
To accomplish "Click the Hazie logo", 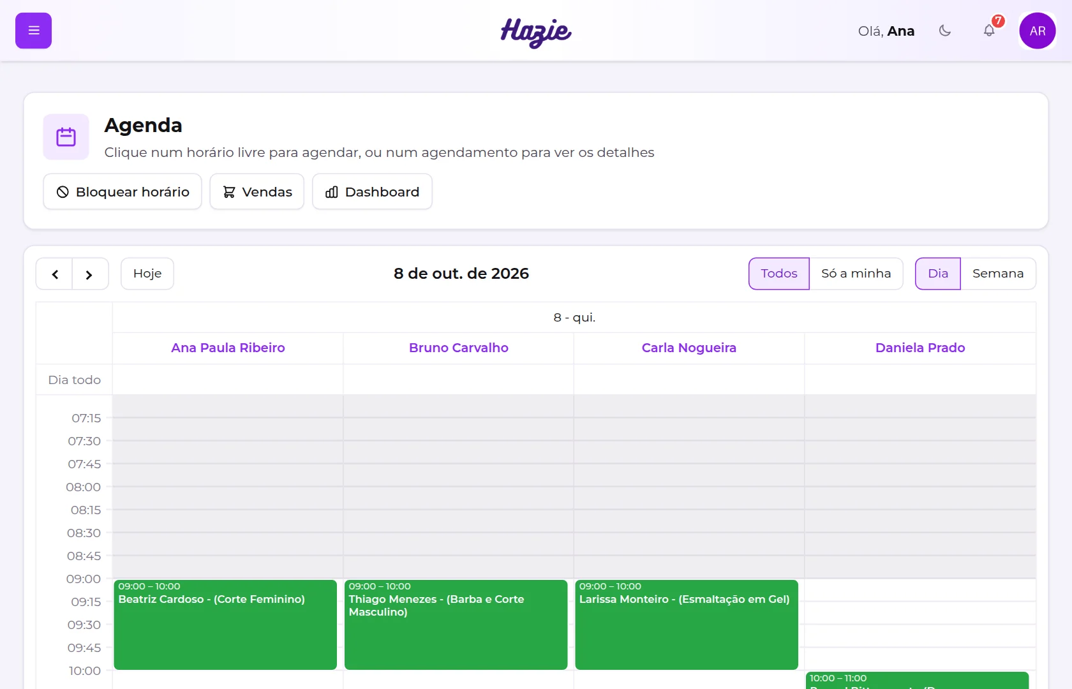I will coord(536,32).
